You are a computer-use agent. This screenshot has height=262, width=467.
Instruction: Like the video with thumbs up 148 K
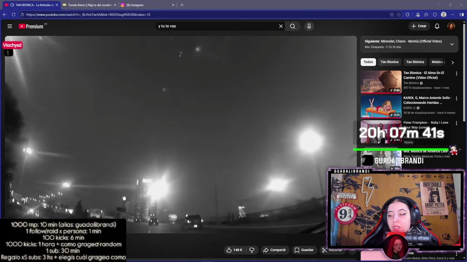coord(234,250)
